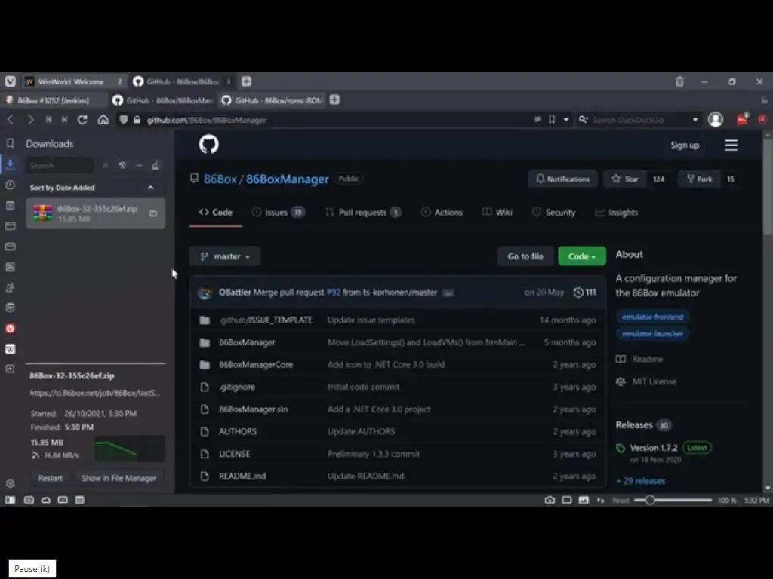Viewport: 773px width, 579px height.
Task: Open the Insights repository tab
Action: tap(616, 212)
